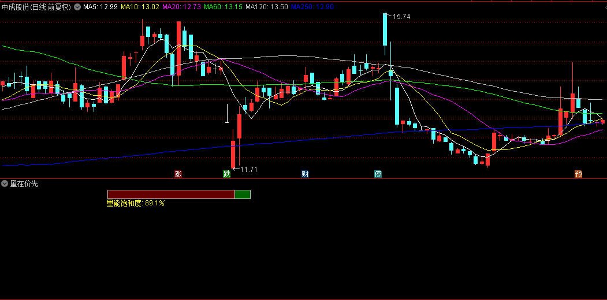Open the cyan 停 suspension marker
Image resolution: width=607 pixels, height=300 pixels.
click(378, 174)
